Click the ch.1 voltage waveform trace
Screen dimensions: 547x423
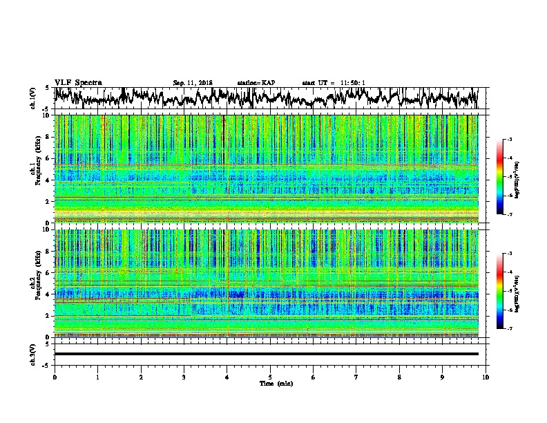[266, 98]
